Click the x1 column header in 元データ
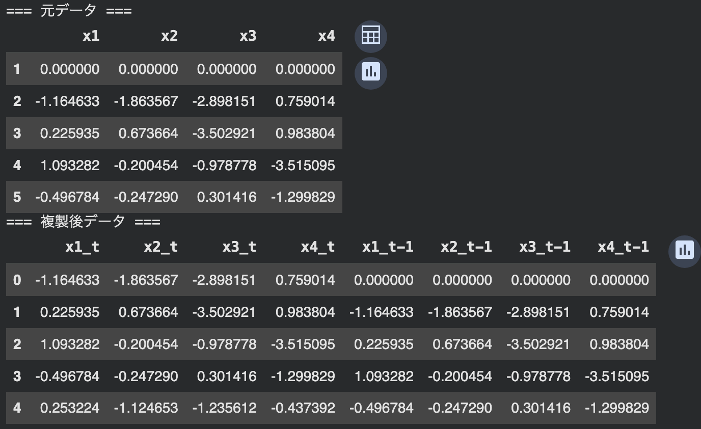This screenshot has height=429, width=701. (x=91, y=36)
